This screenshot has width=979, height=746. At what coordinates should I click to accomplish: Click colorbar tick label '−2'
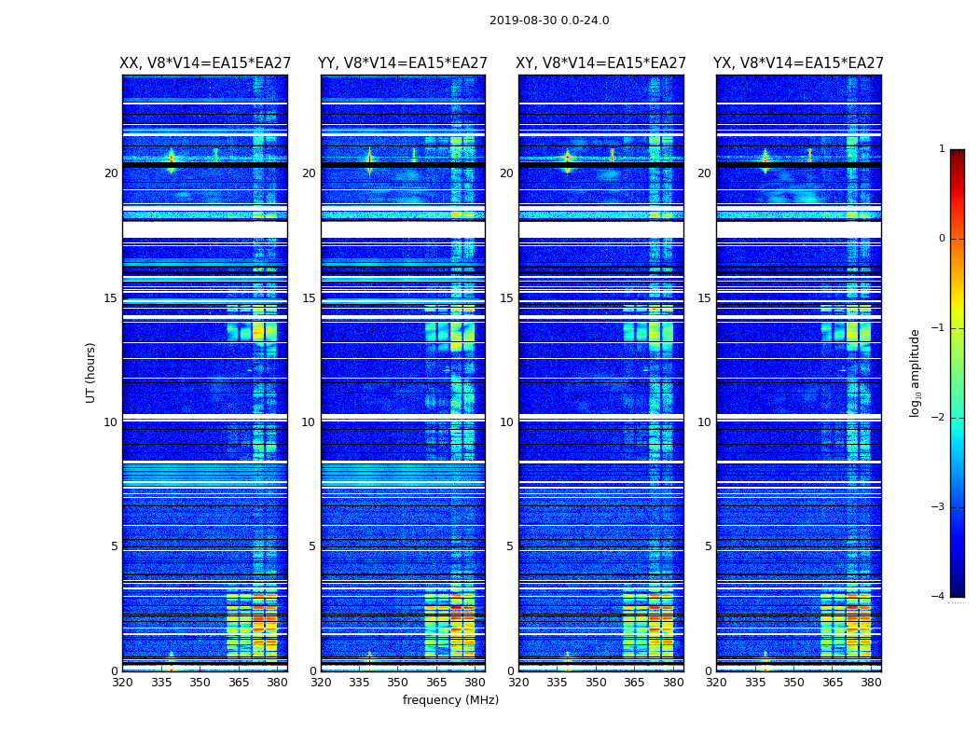point(938,417)
